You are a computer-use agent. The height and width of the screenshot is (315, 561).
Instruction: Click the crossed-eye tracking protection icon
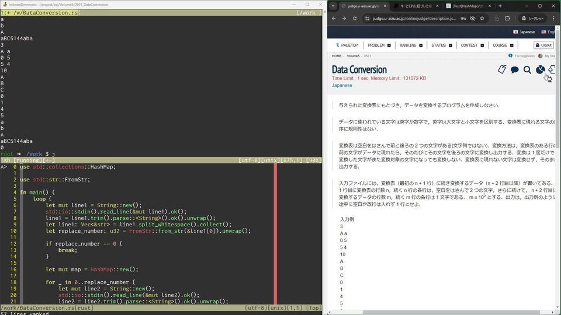tap(473, 18)
